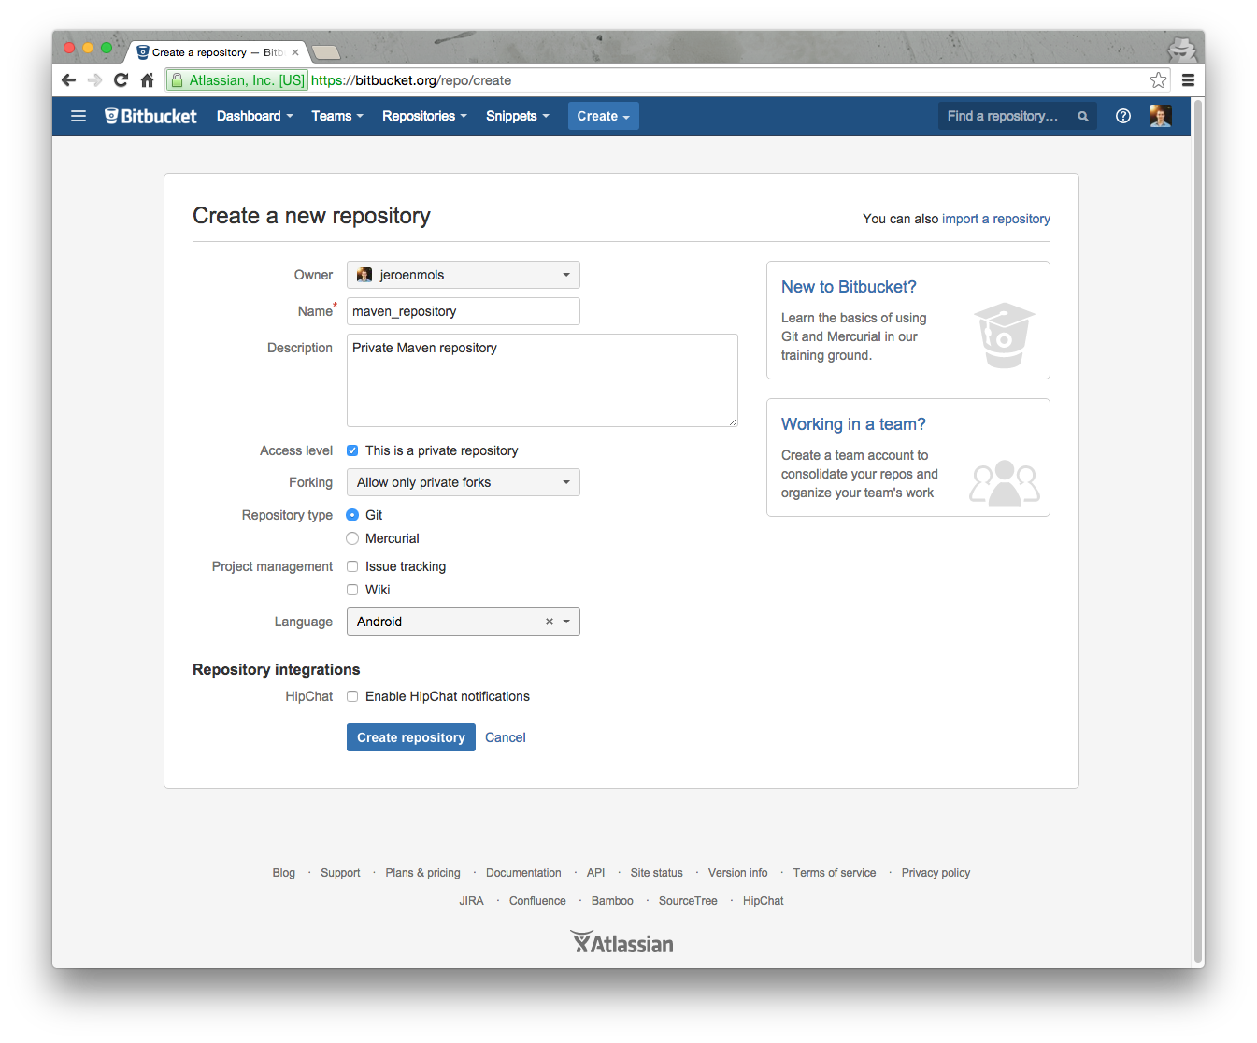Open Bitbucket sidebar hamburger icon
The width and height of the screenshot is (1257, 1043).
[x=79, y=116]
